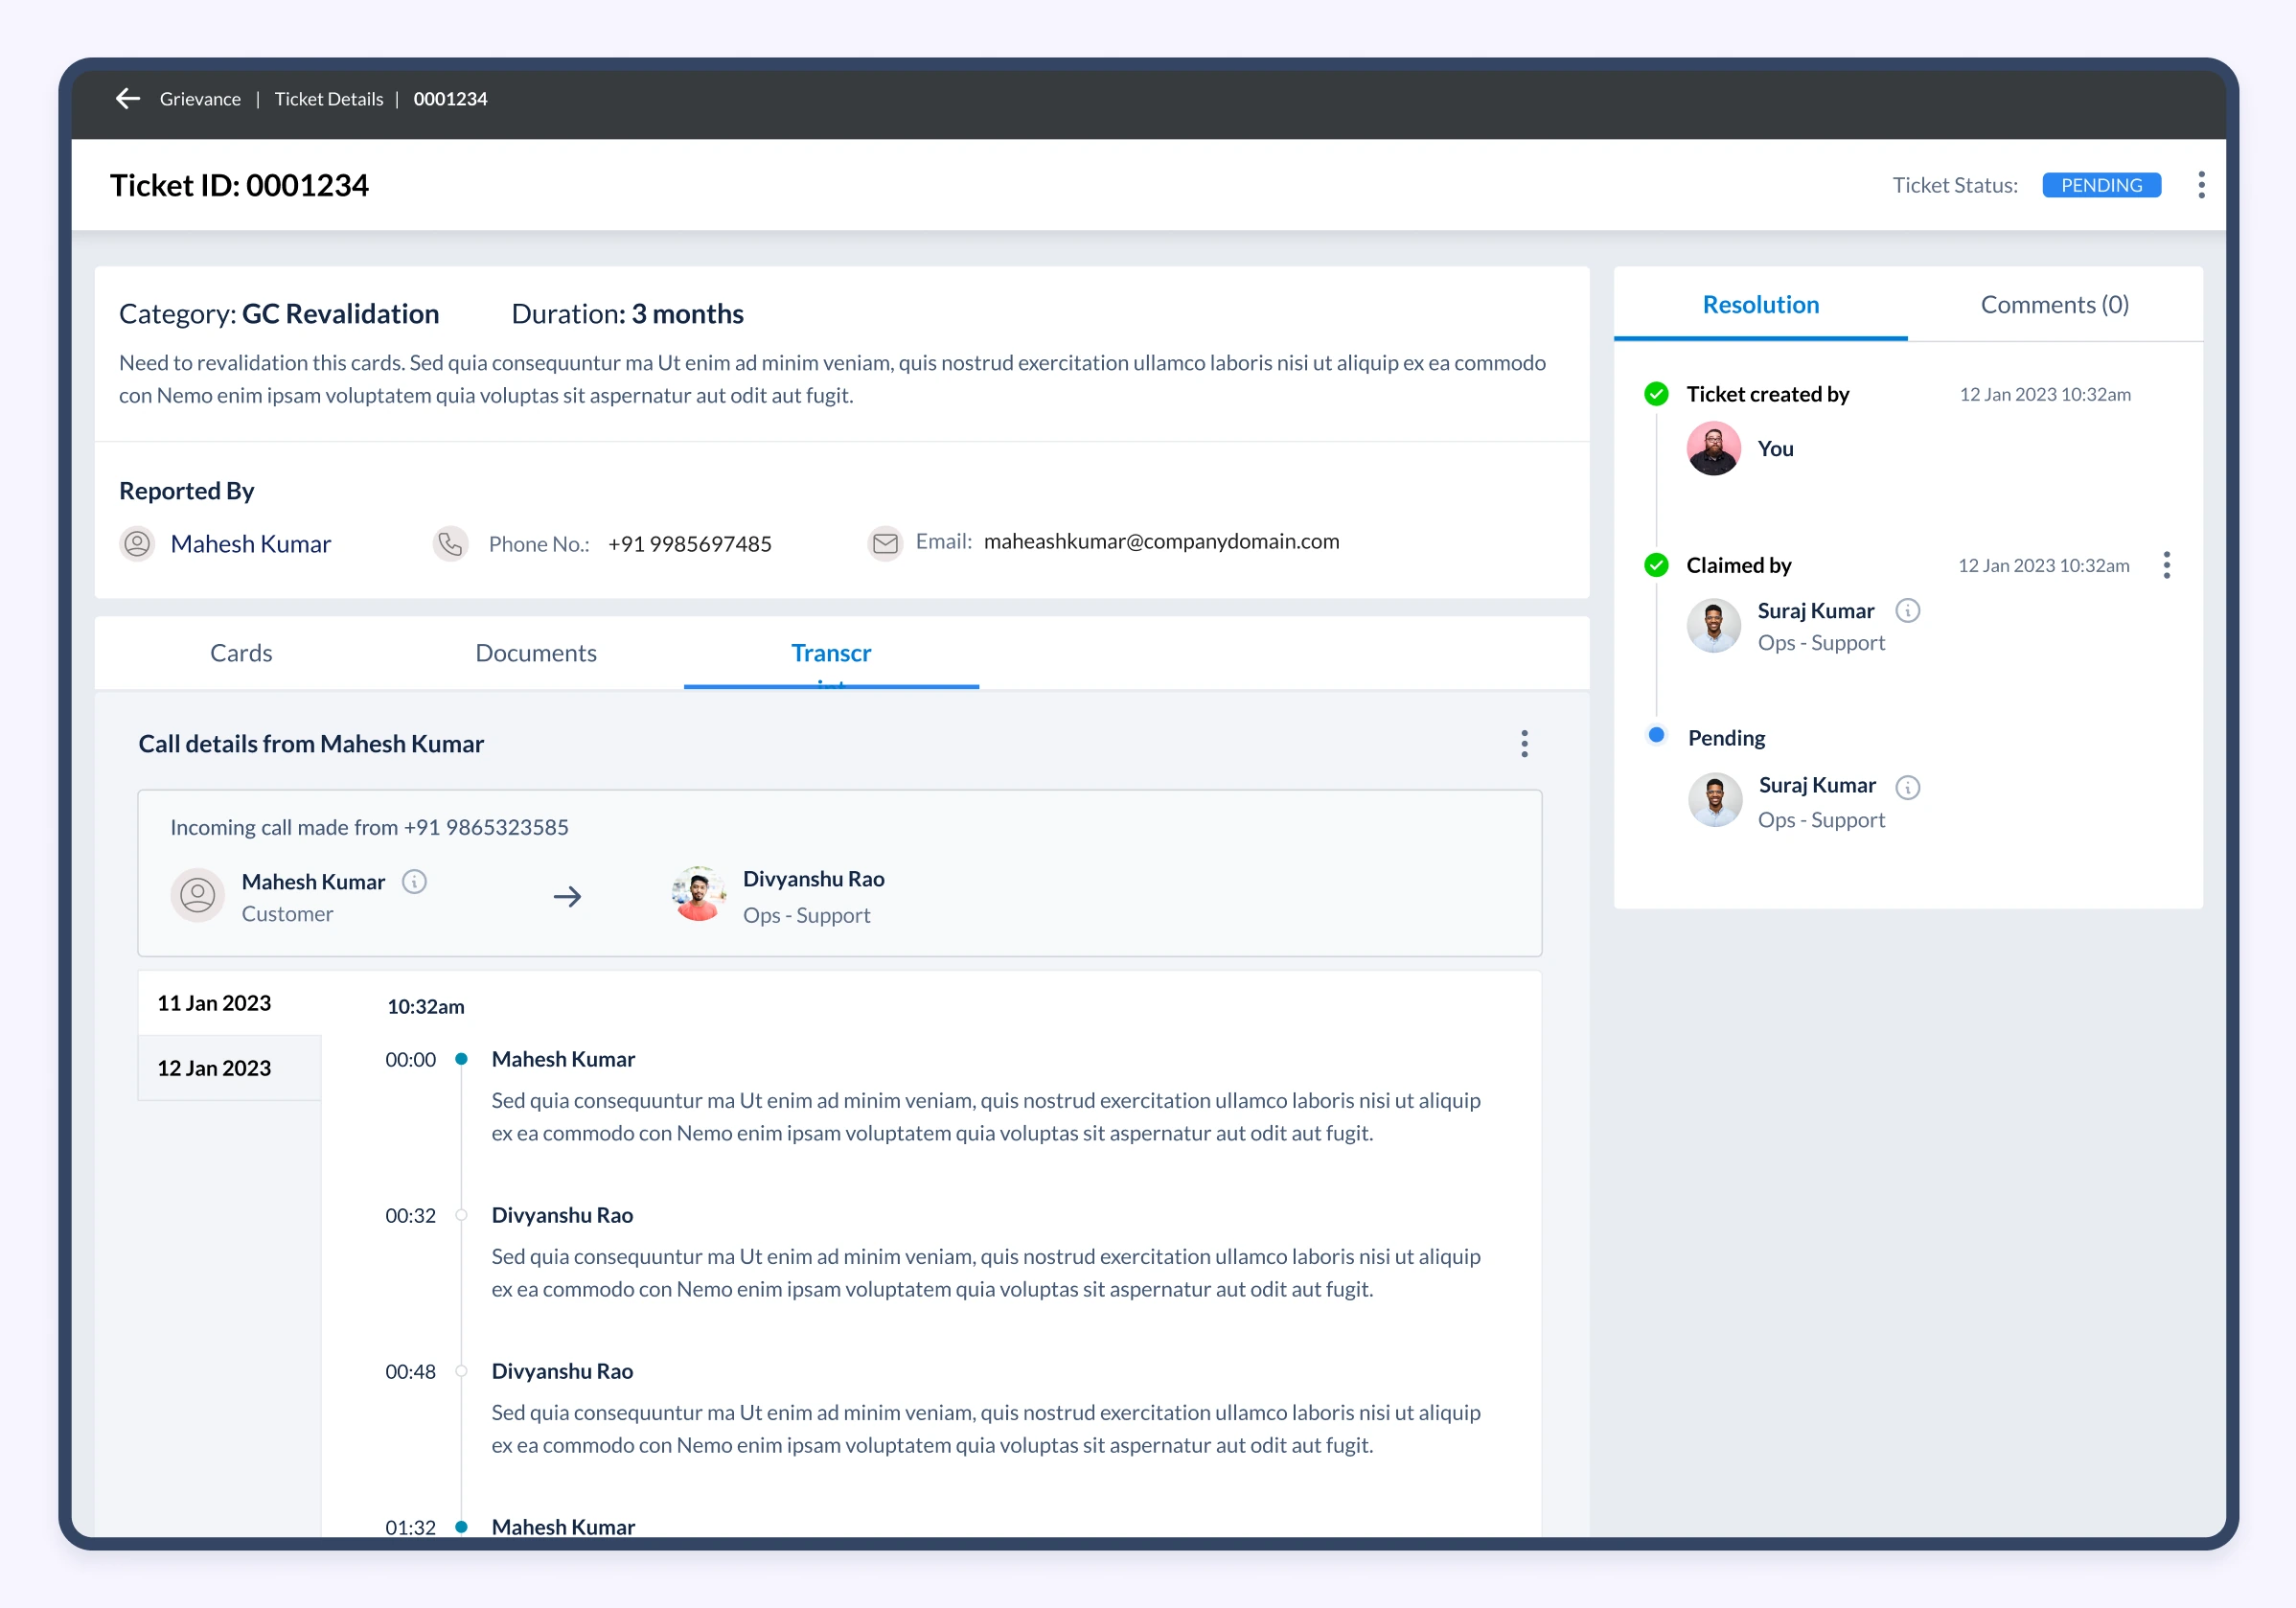Open kebab menu next to Claimed by
Image resolution: width=2296 pixels, height=1608 pixels.
coord(2166,565)
